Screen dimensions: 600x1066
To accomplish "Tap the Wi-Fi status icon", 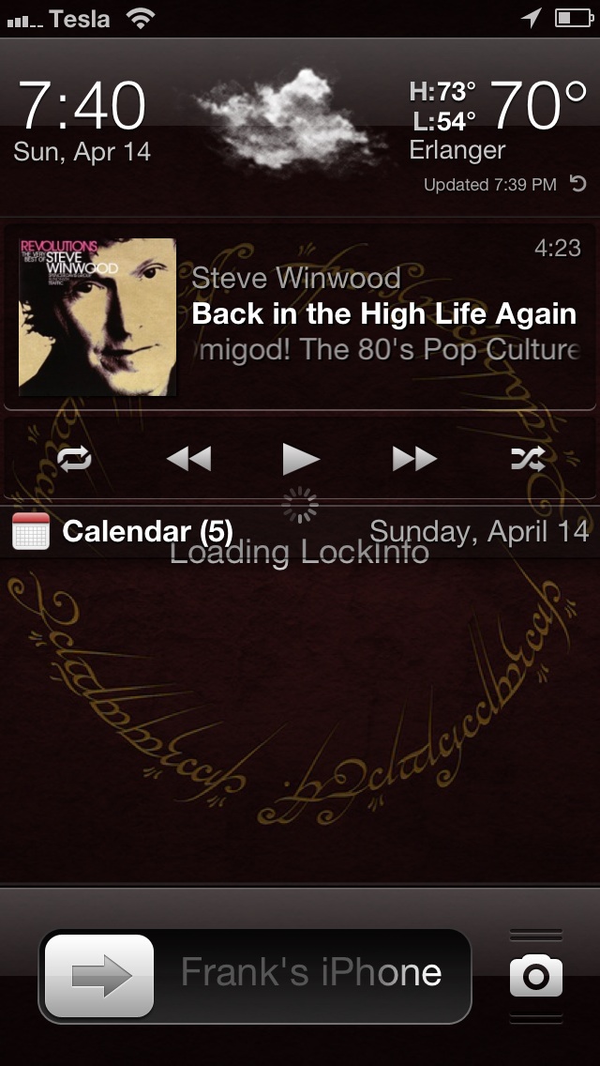I will [140, 19].
